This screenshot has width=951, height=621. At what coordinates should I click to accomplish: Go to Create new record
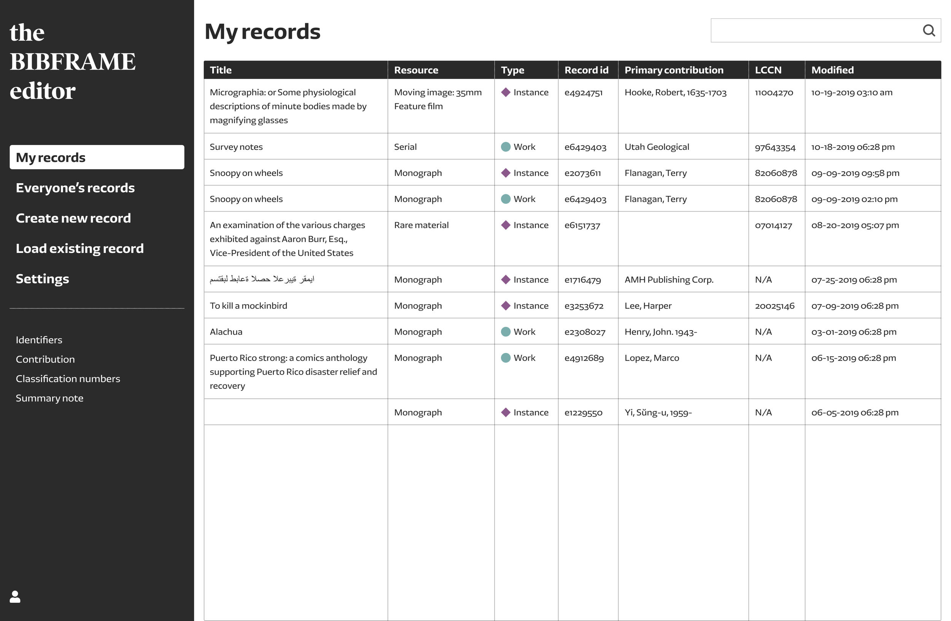coord(73,218)
